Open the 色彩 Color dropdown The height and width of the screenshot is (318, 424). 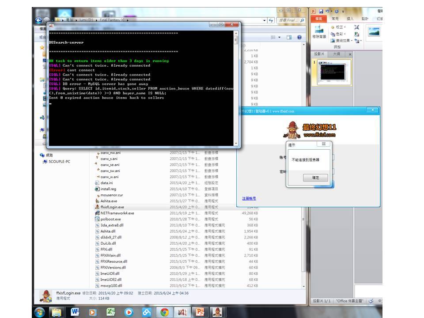pyautogui.click(x=339, y=34)
